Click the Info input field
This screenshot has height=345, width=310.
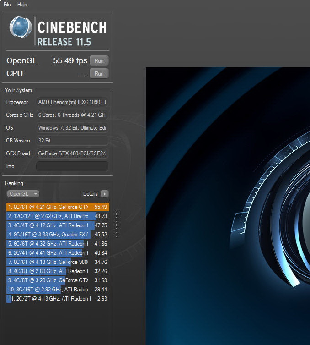[x=72, y=166]
